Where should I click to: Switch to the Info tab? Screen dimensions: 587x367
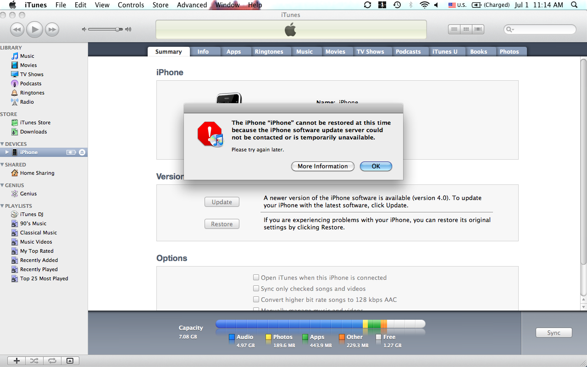(203, 52)
